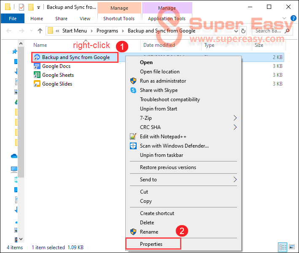
Task: Click the search magnifier icon
Action: tap(287, 31)
